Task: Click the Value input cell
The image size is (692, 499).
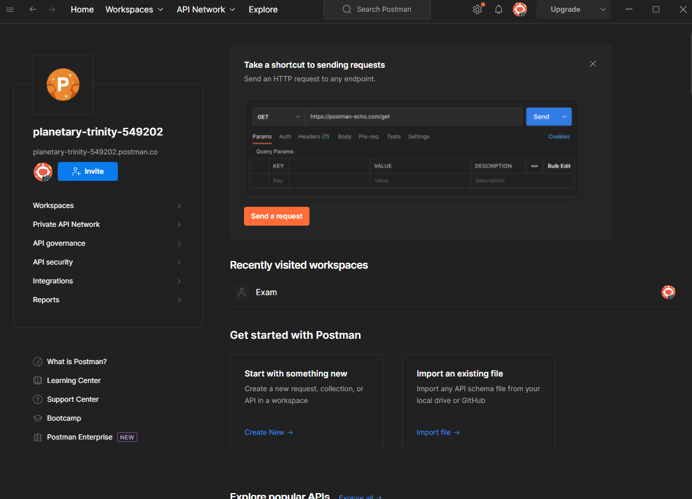Action: click(421, 181)
